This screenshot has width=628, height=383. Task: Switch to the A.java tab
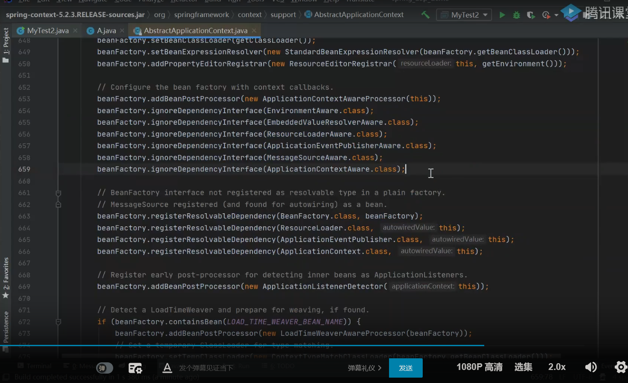tap(106, 31)
